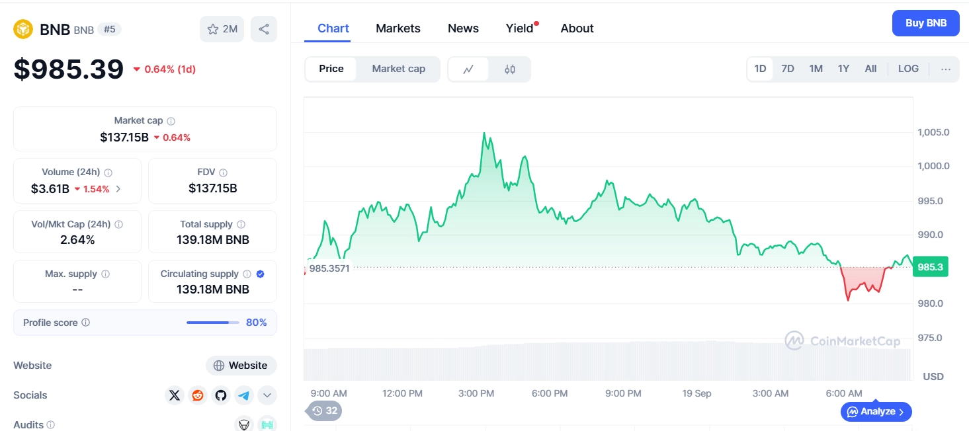Open the News tab
The width and height of the screenshot is (969, 431).
tap(462, 28)
